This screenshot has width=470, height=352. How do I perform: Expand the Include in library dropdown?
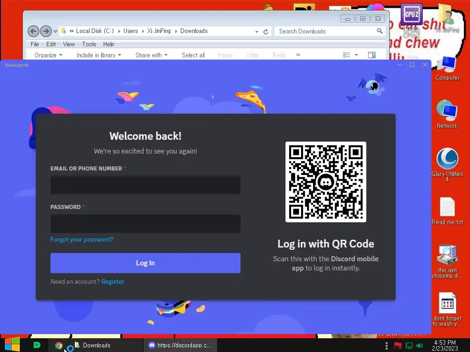[x=99, y=55]
